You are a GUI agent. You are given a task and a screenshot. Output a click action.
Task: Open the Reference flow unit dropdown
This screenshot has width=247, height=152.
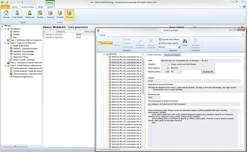(181, 72)
